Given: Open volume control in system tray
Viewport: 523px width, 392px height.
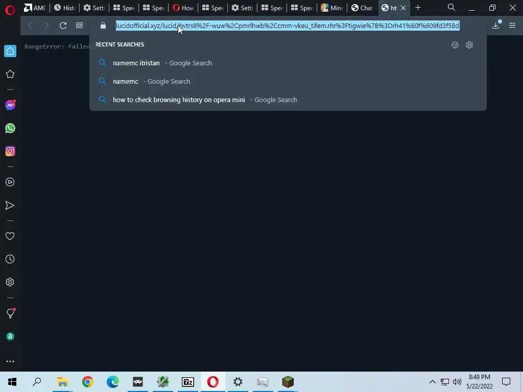Looking at the screenshot, I should pos(457,382).
